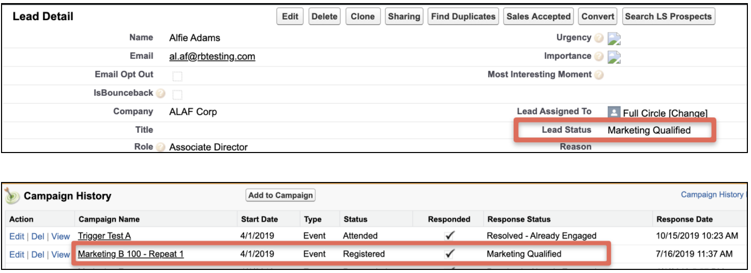Click the Attended status cell
Image resolution: width=751 pixels, height=273 pixels.
point(361,236)
